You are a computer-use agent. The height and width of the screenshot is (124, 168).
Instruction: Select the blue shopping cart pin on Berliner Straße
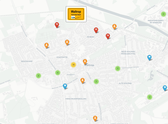point(65,86)
